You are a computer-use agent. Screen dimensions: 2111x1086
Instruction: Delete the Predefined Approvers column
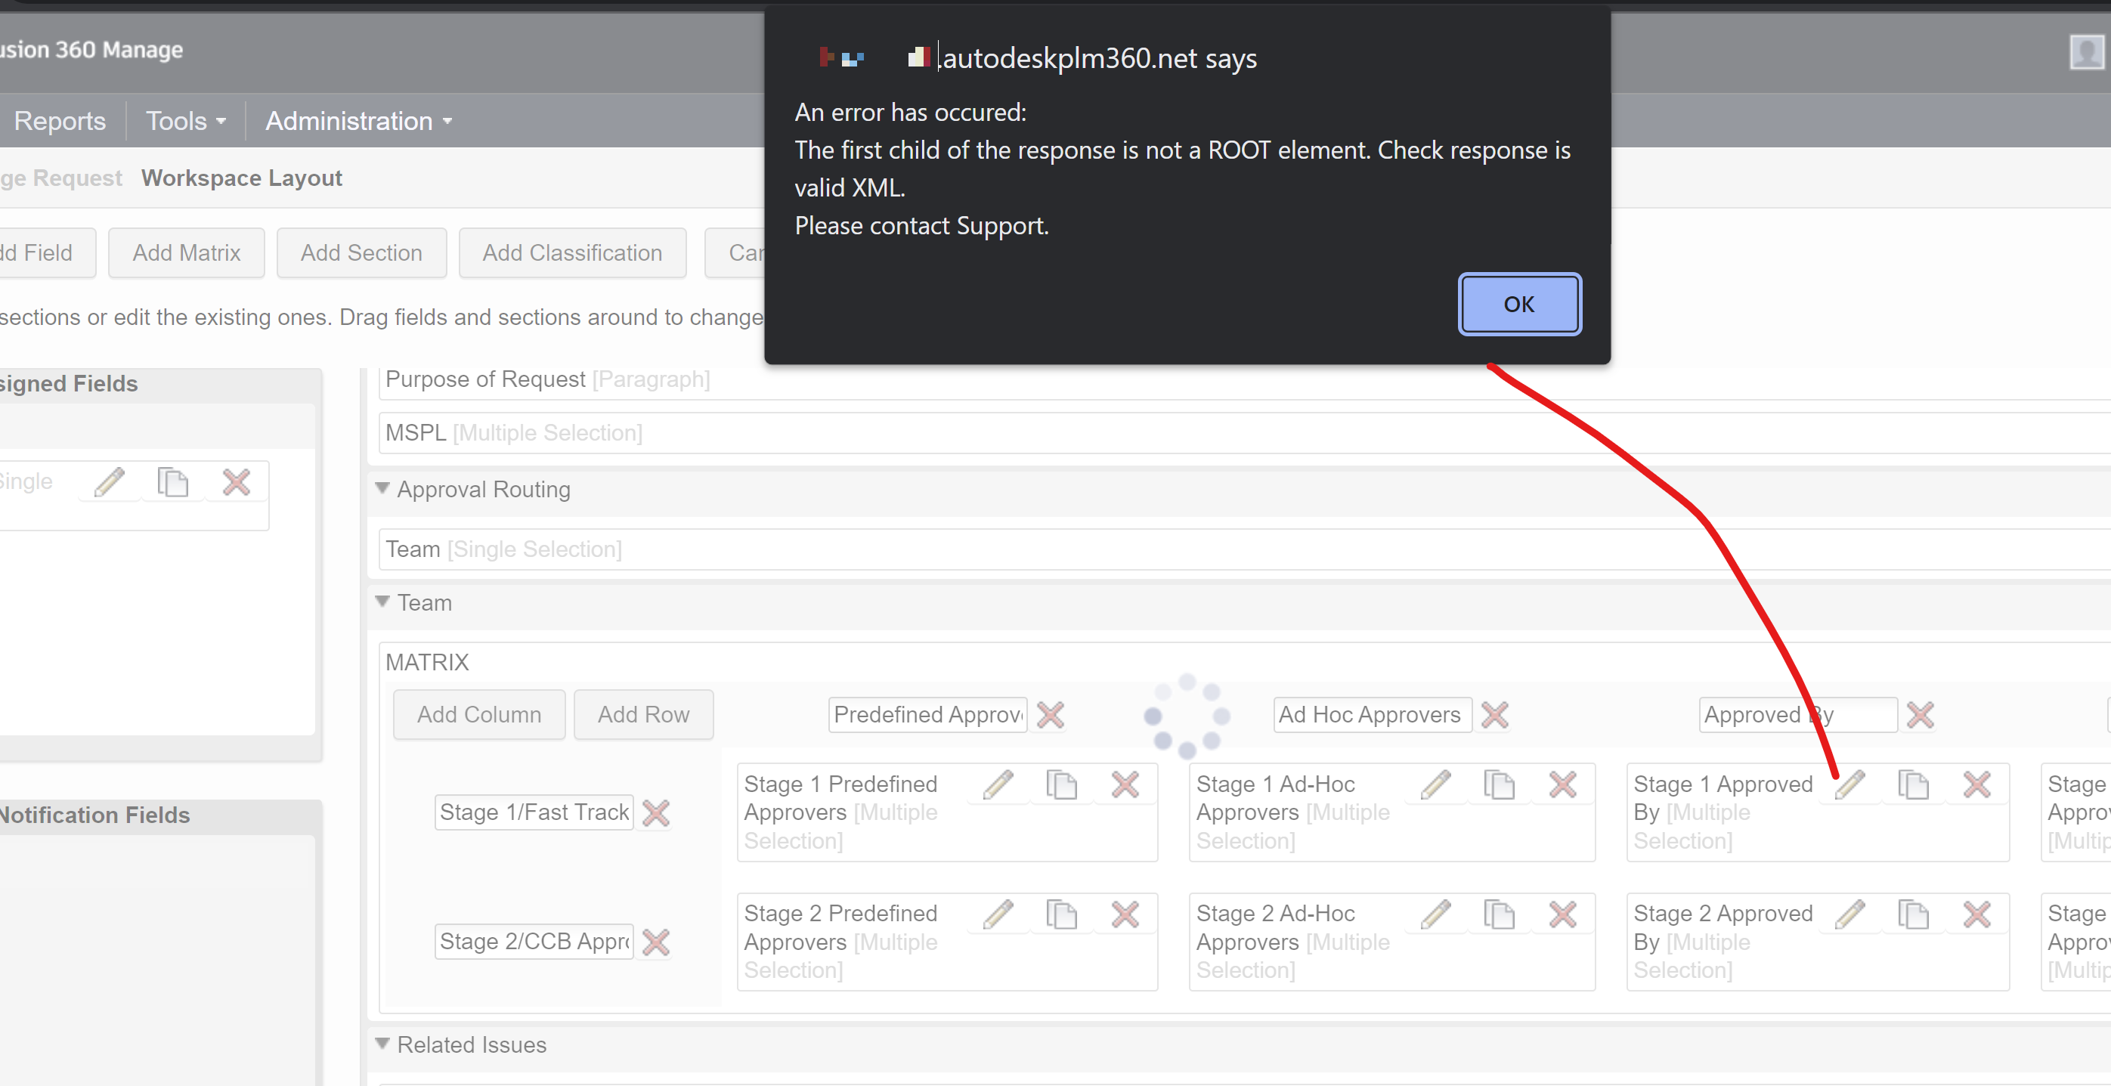point(1051,715)
